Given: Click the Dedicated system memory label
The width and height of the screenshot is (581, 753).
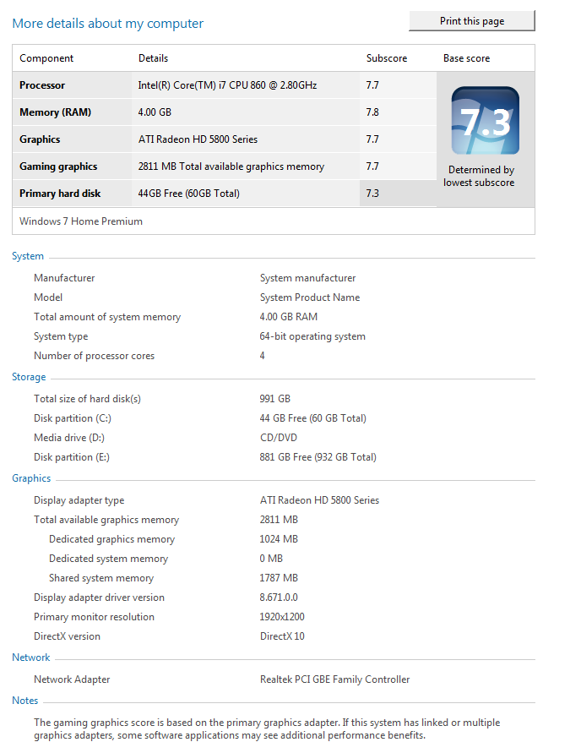Looking at the screenshot, I should pyautogui.click(x=108, y=559).
